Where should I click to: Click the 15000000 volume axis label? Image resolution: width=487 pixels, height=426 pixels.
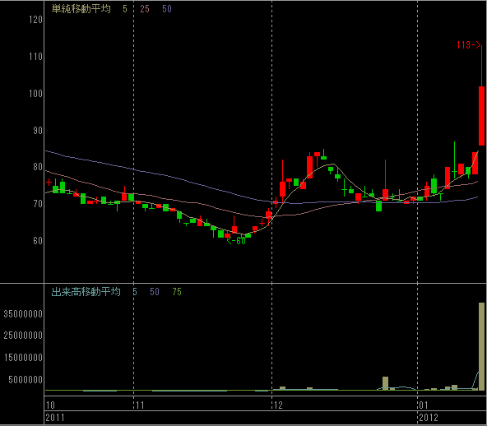coord(23,358)
